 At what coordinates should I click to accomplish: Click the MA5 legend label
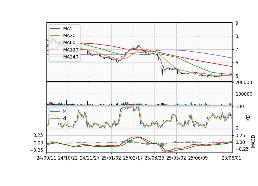click(x=68, y=29)
